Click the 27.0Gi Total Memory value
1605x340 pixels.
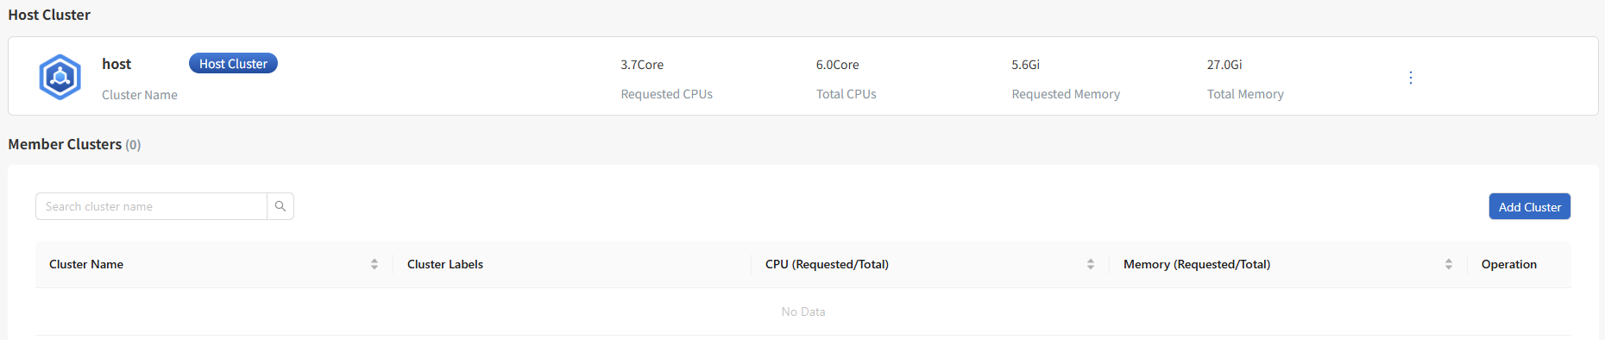click(1224, 65)
